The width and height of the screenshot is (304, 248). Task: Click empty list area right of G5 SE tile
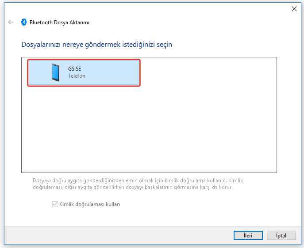coord(208,72)
